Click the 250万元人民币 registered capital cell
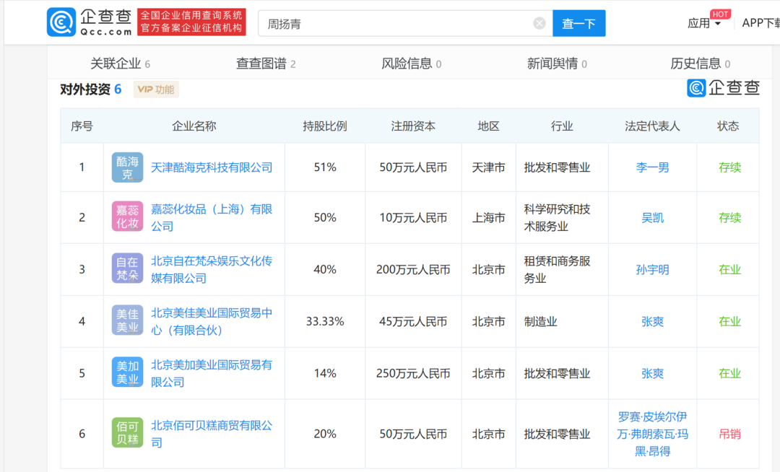780x472 pixels. [x=413, y=373]
